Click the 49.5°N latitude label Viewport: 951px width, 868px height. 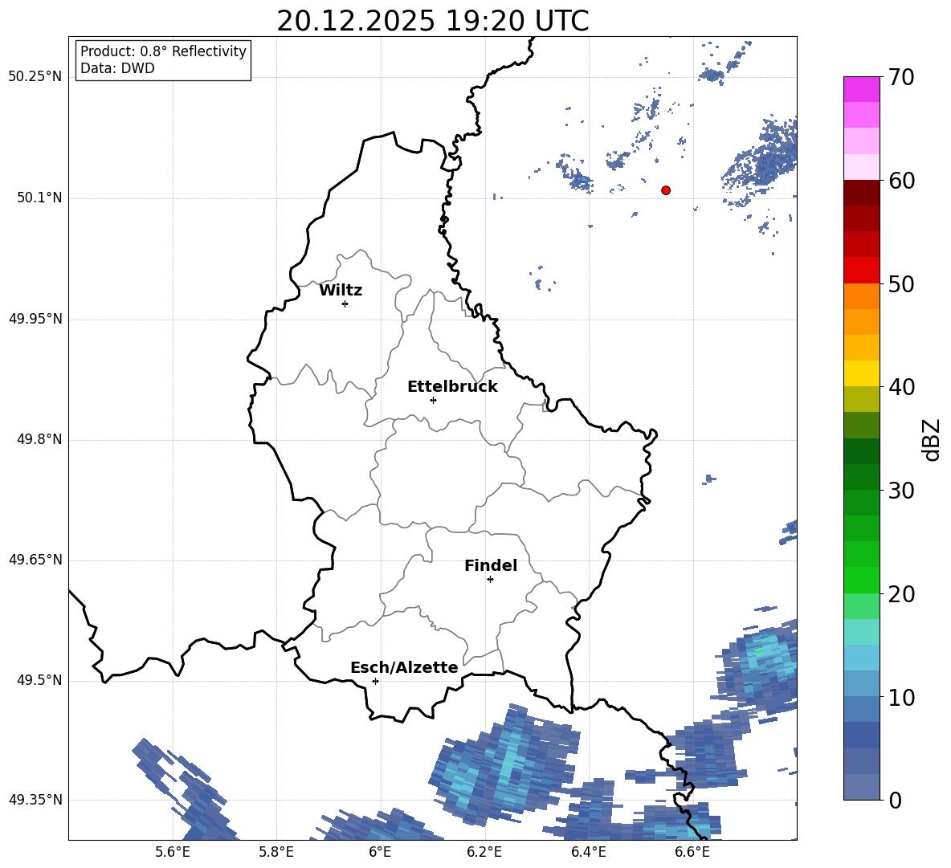[x=39, y=680]
